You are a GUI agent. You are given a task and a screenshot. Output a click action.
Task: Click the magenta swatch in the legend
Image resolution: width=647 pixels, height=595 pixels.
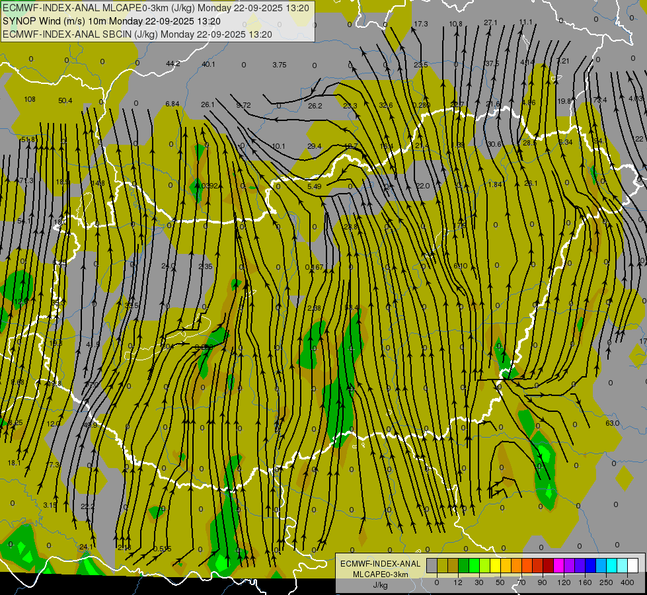pos(559,565)
